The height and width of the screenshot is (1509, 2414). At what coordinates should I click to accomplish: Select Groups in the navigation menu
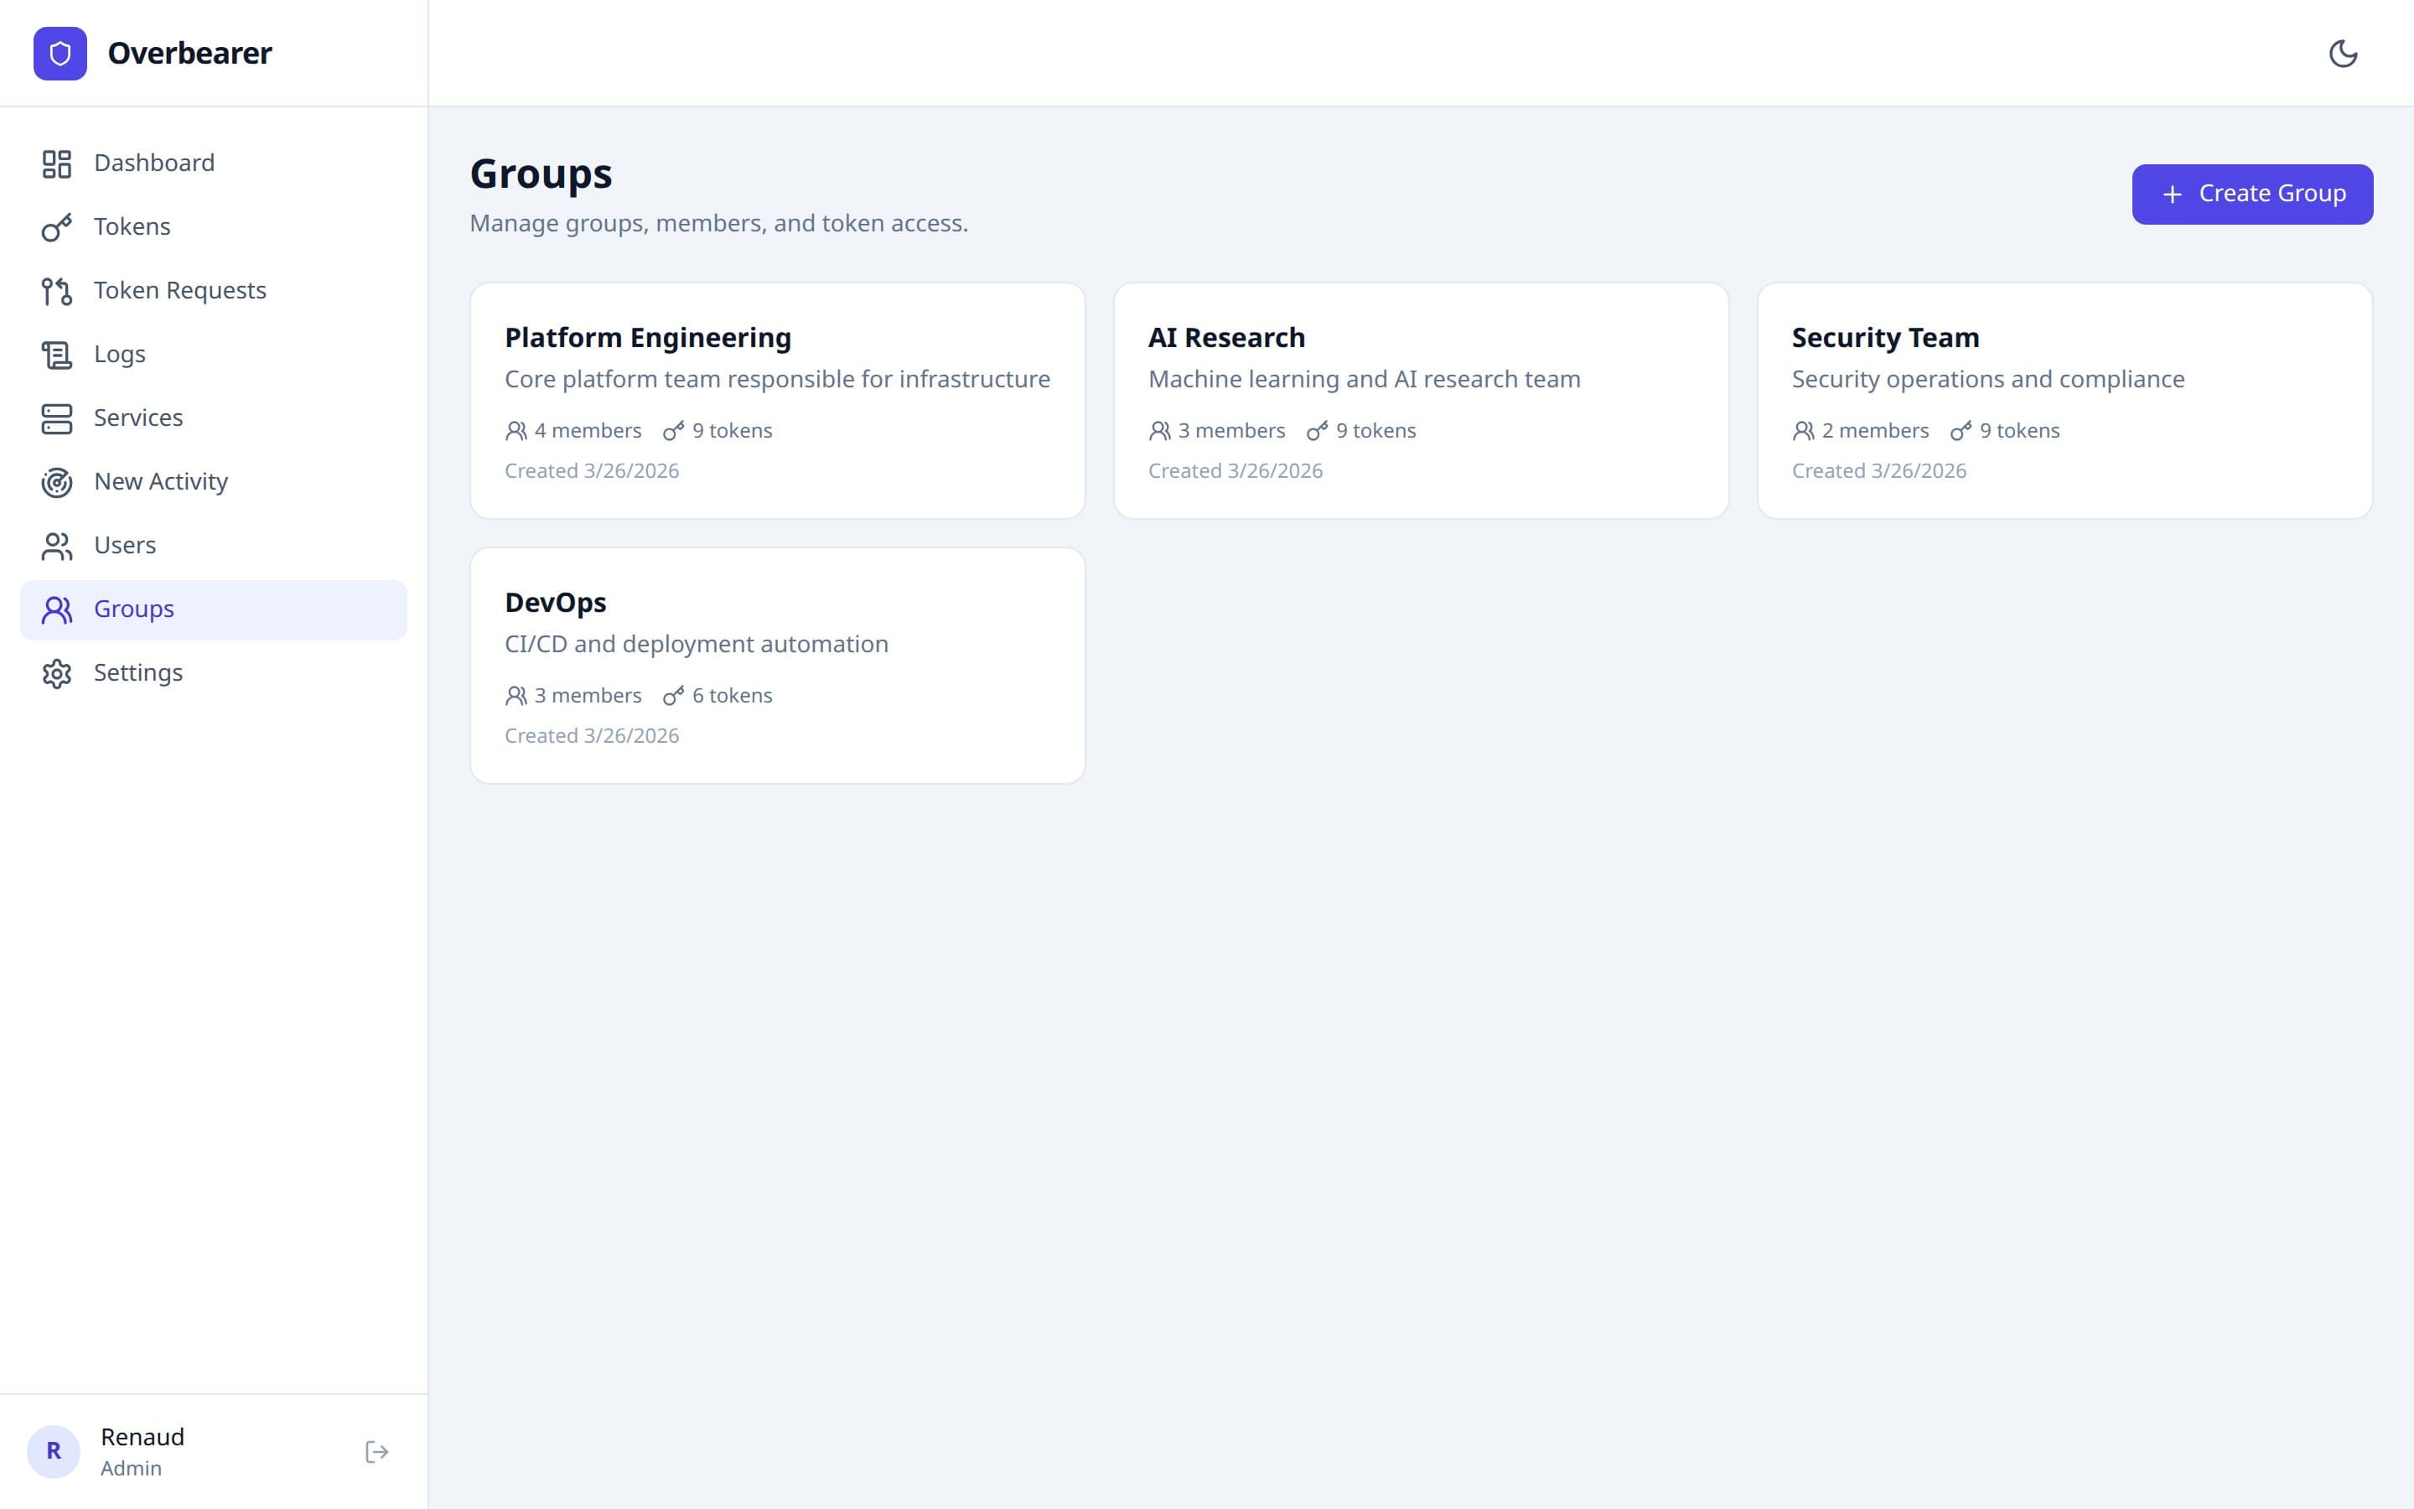click(132, 609)
